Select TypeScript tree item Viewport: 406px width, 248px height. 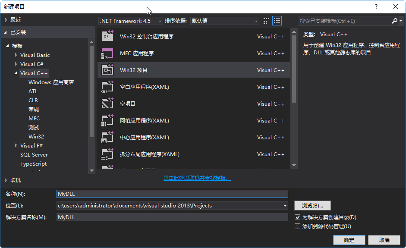pos(33,164)
